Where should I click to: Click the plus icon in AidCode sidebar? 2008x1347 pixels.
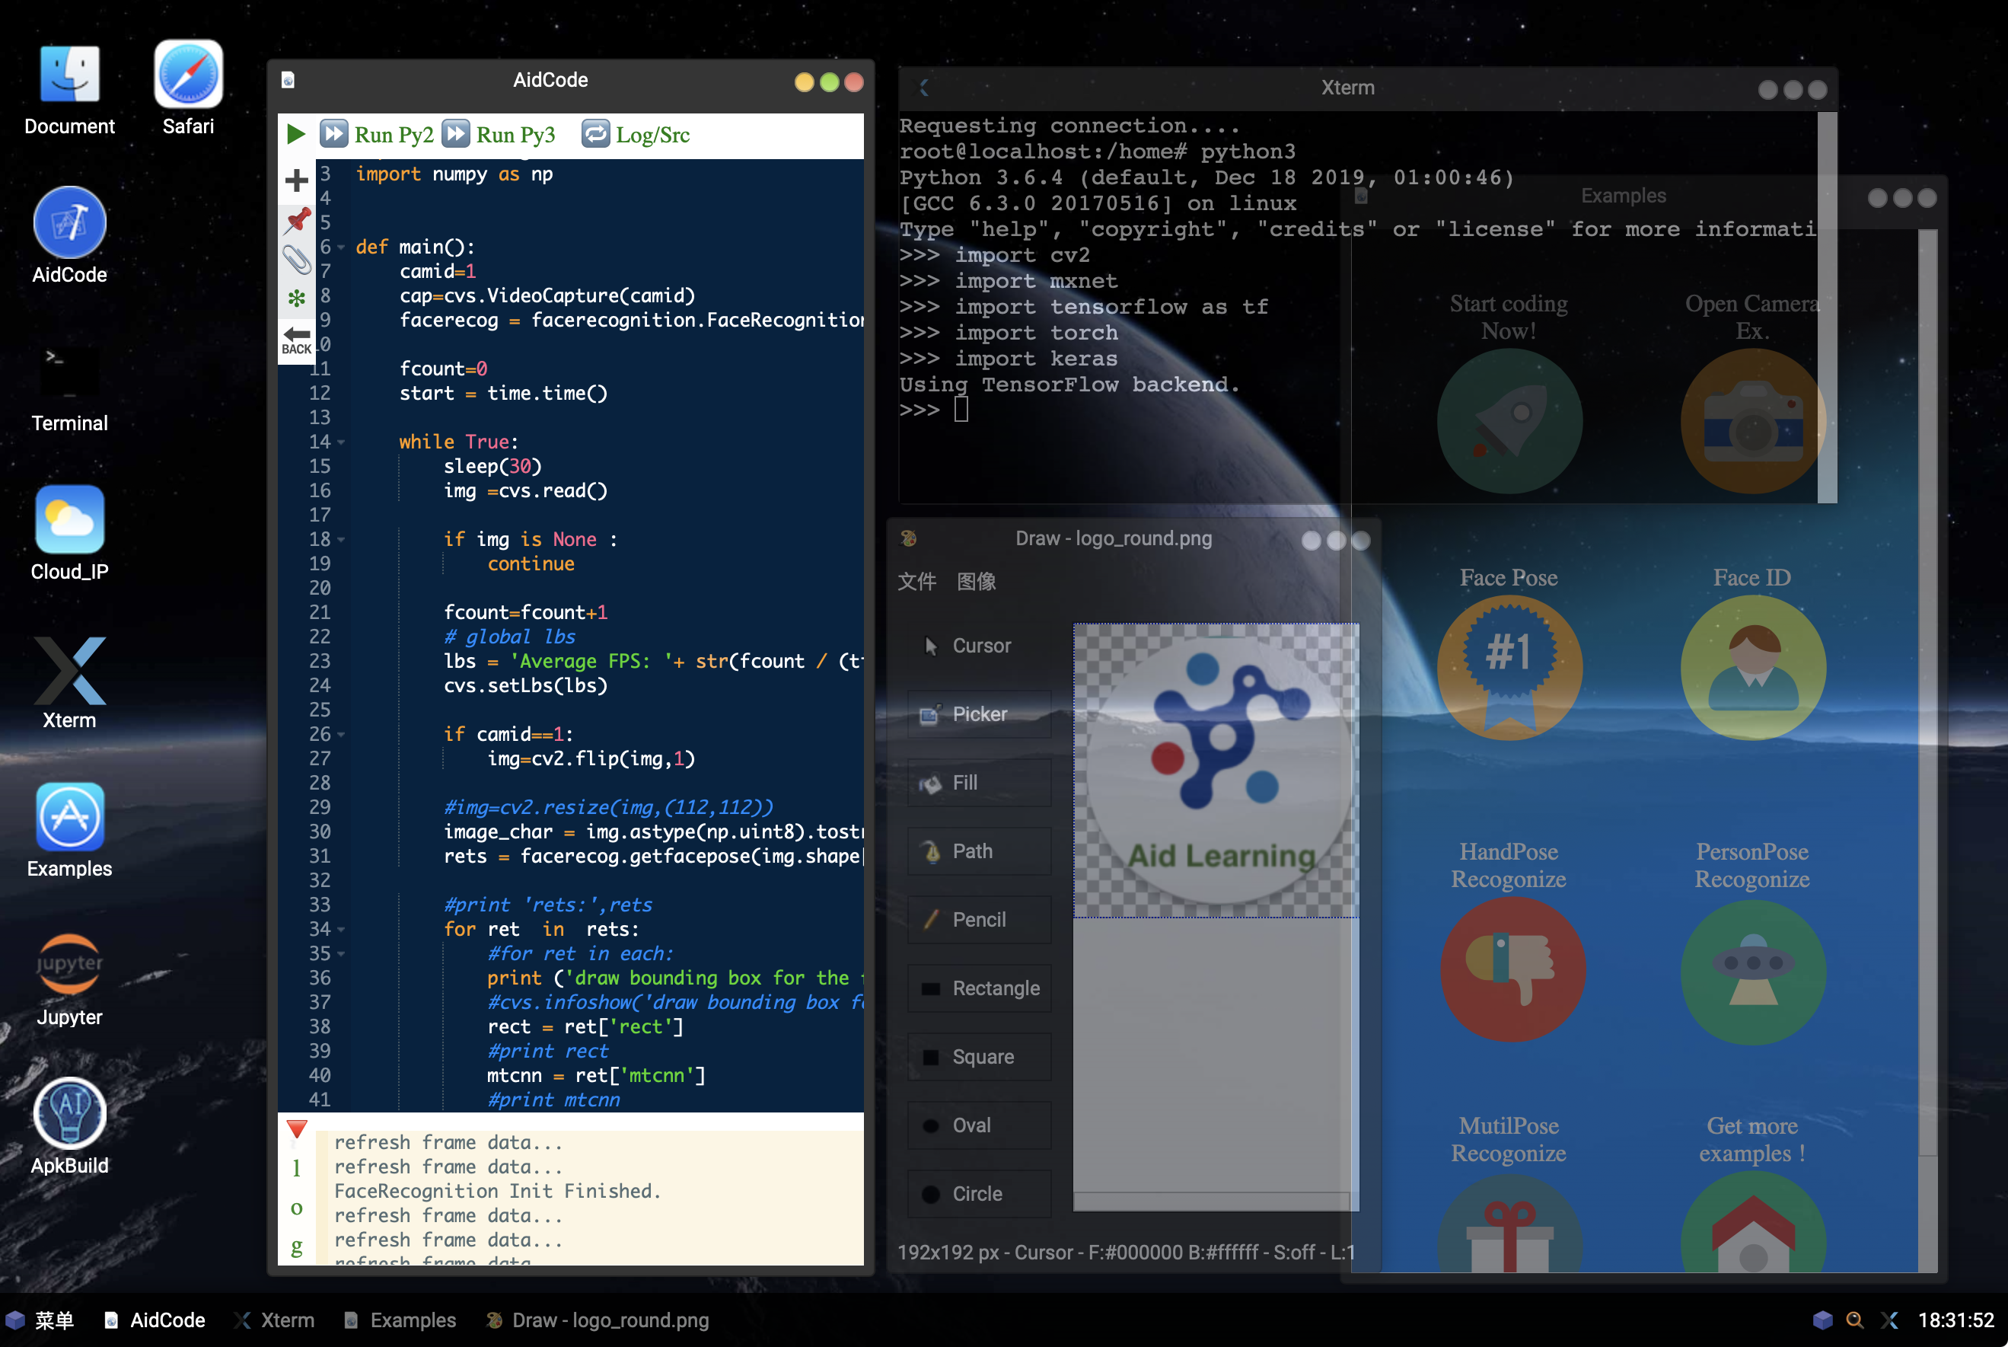point(296,180)
